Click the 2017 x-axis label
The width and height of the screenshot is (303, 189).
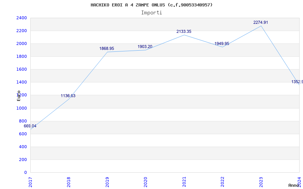[30, 182]
